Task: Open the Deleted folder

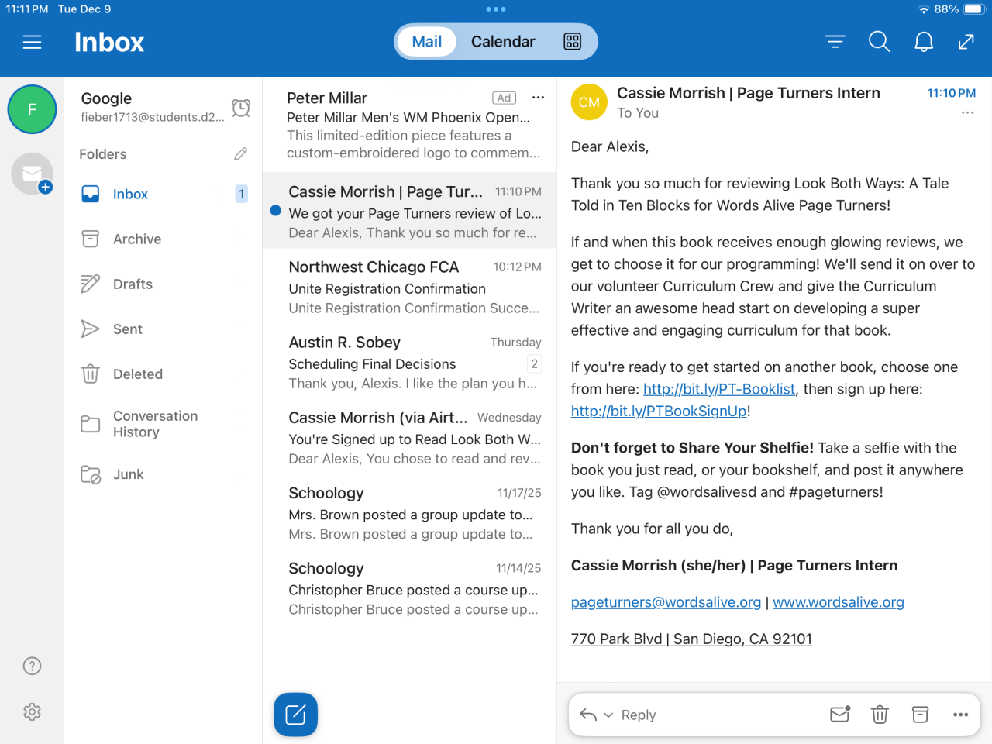Action: [x=164, y=374]
